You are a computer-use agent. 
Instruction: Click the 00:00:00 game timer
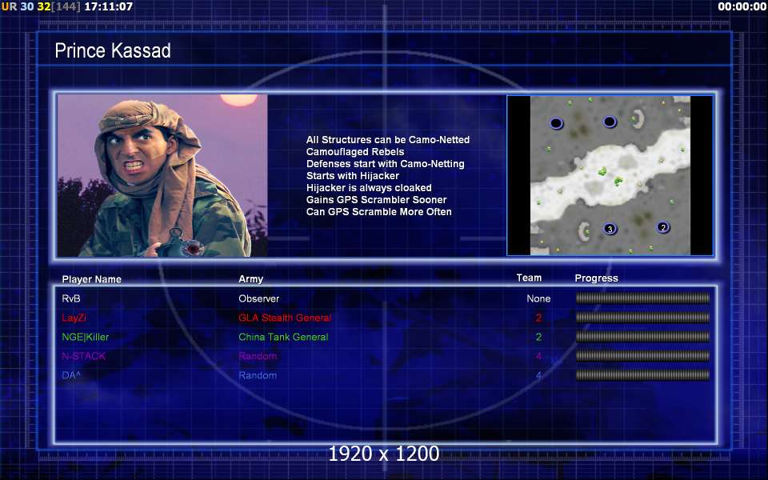(x=742, y=7)
